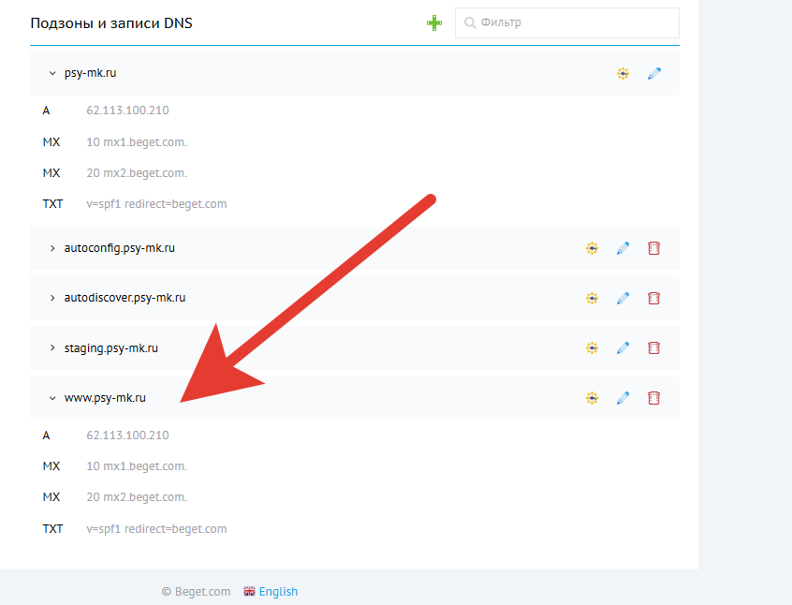Open the gear settings icon for psy-mk.ru
This screenshot has height=605, width=792.
[x=623, y=73]
